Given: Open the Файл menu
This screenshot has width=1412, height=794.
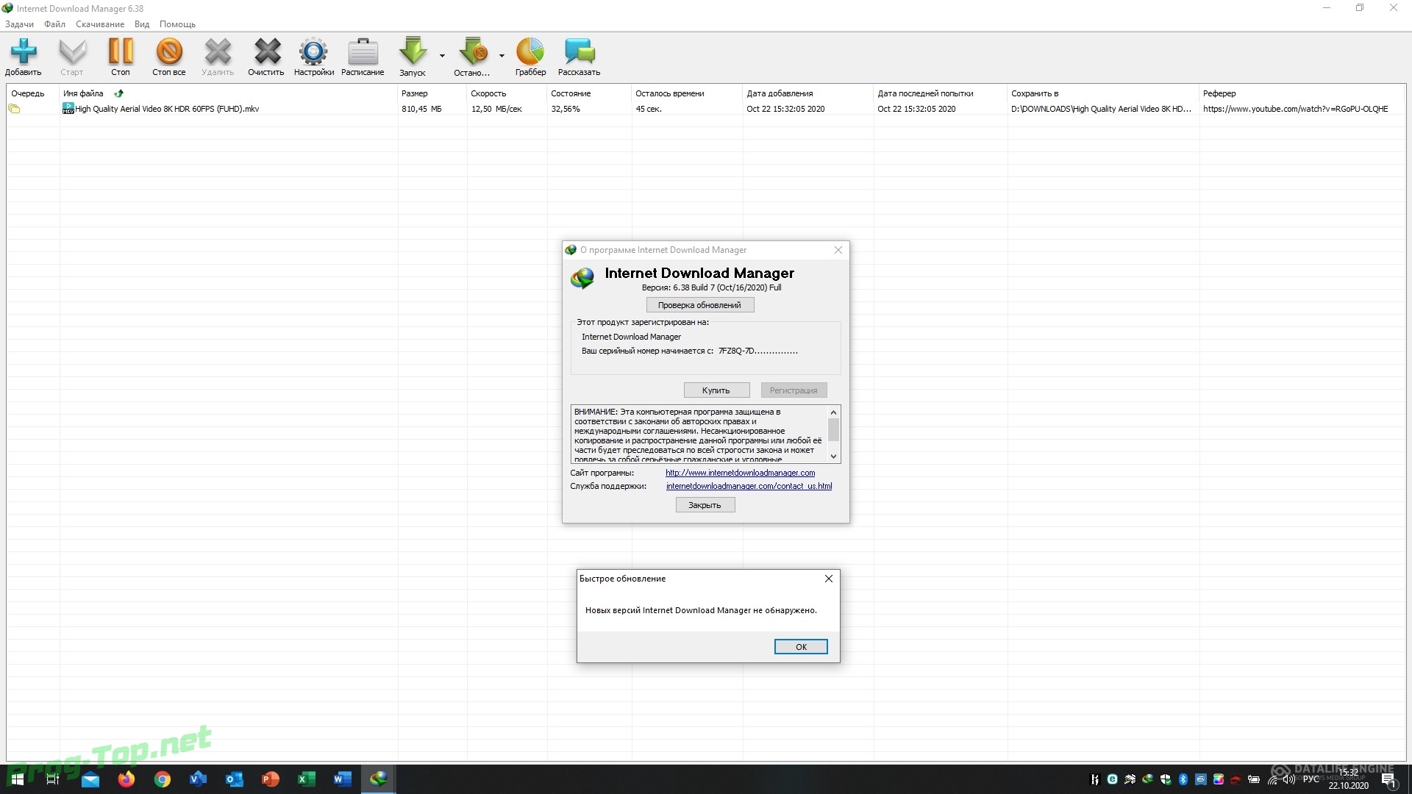Looking at the screenshot, I should (54, 24).
